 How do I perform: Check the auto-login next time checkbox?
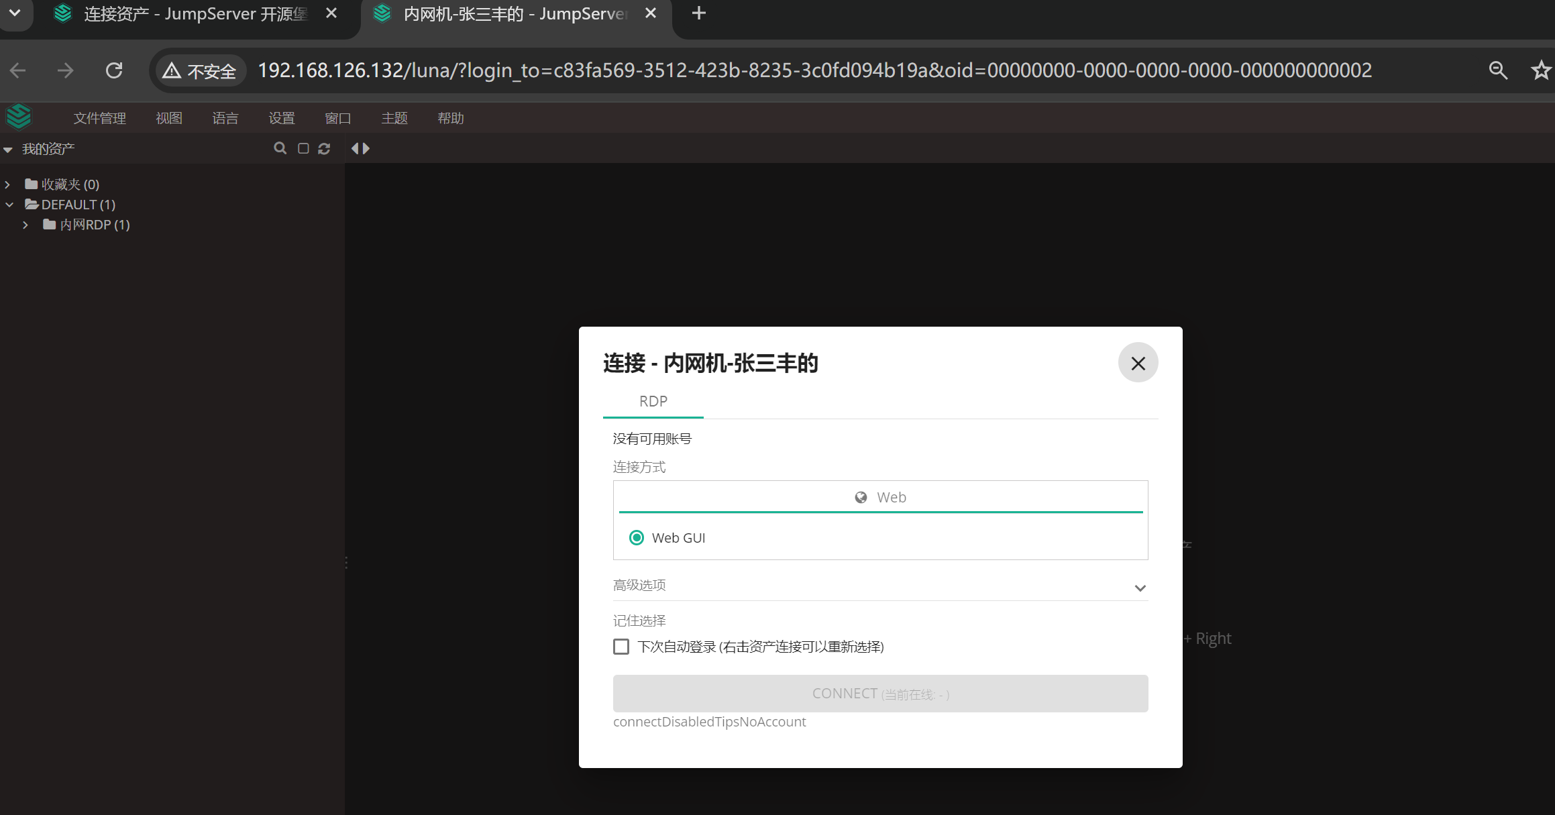tap(621, 647)
